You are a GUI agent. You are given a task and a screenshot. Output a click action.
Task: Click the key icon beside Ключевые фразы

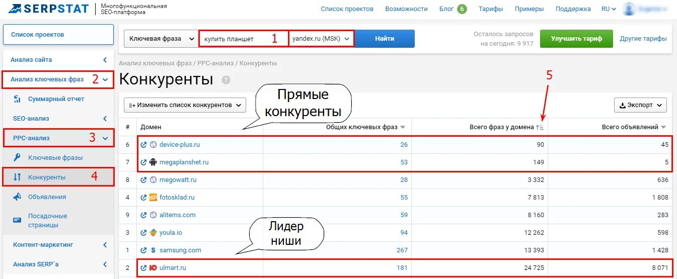17,158
